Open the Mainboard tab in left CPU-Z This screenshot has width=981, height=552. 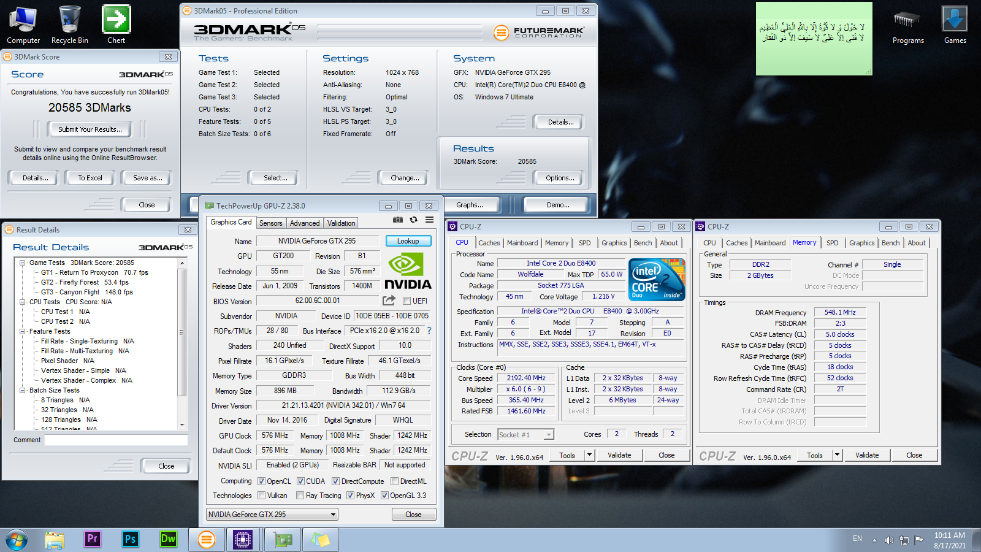522,243
